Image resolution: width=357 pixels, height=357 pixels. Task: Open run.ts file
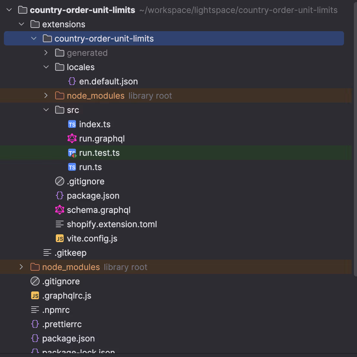[x=91, y=167]
